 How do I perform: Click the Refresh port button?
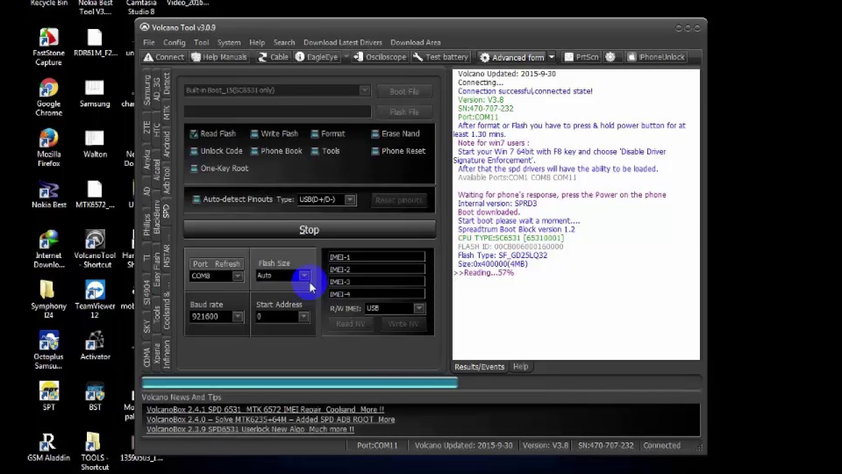tap(227, 264)
